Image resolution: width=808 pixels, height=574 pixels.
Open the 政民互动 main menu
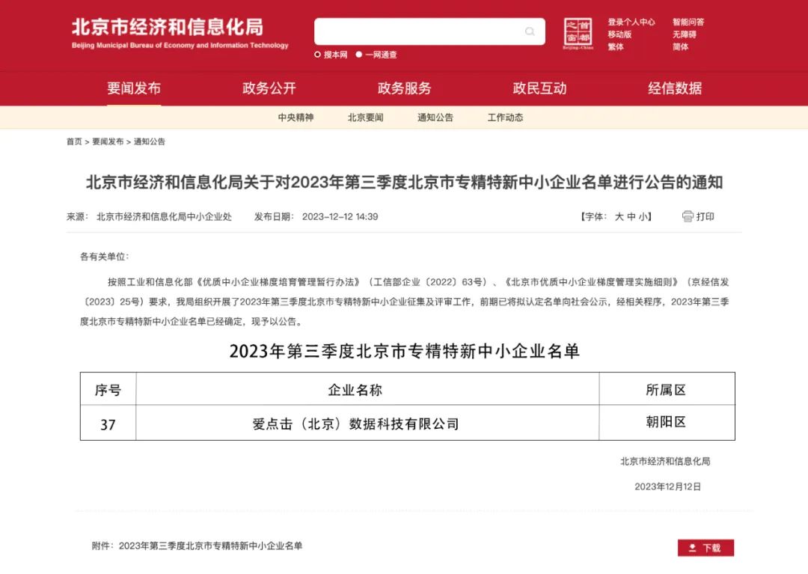tap(539, 88)
